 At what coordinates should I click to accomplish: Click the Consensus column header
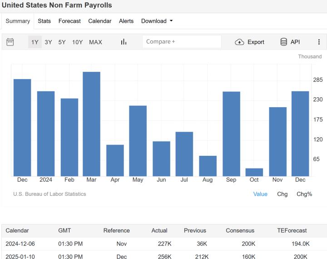(x=240, y=231)
